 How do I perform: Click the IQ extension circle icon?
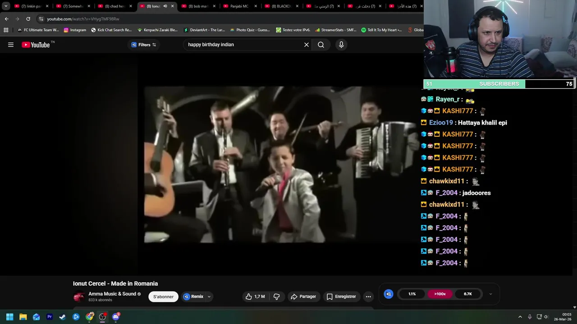point(389,294)
